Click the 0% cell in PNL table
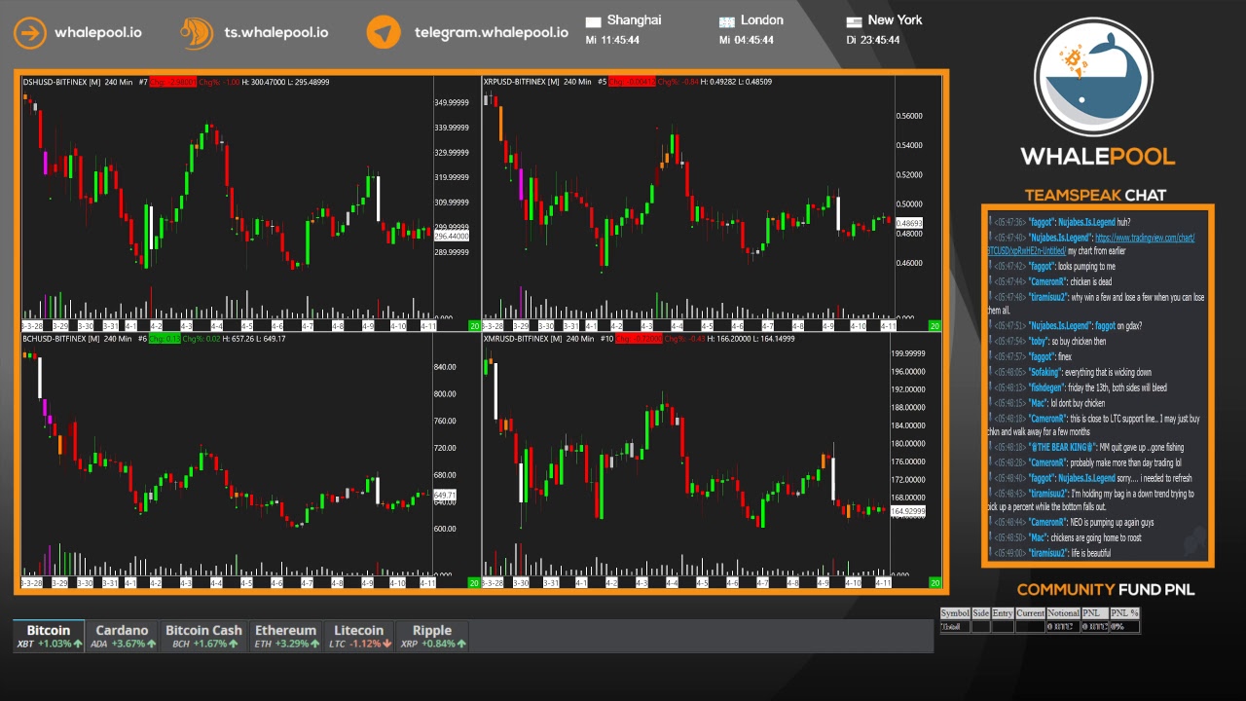 [x=1124, y=626]
